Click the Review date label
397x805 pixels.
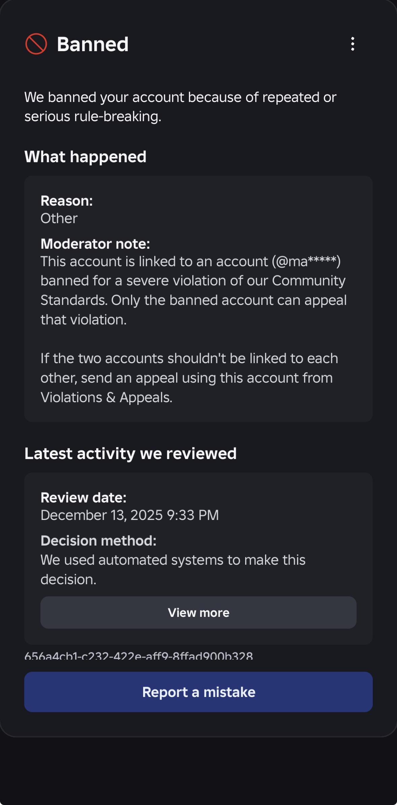[x=83, y=498]
